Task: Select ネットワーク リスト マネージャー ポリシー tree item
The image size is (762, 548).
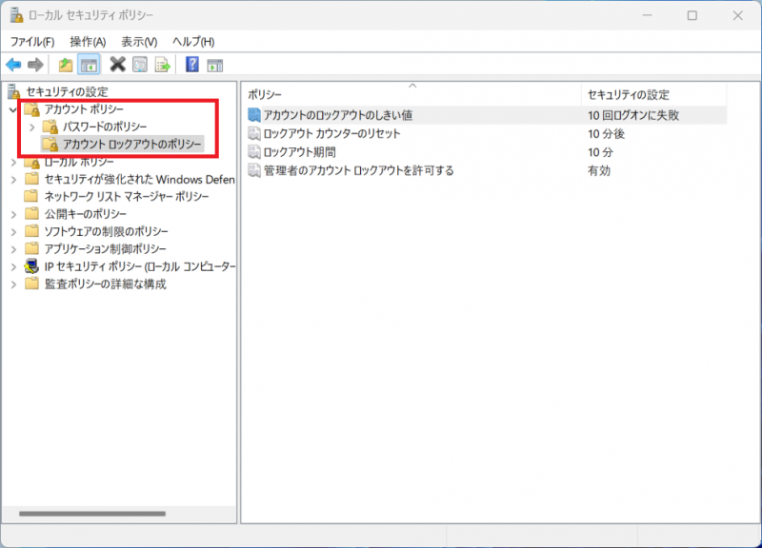Action: (127, 196)
